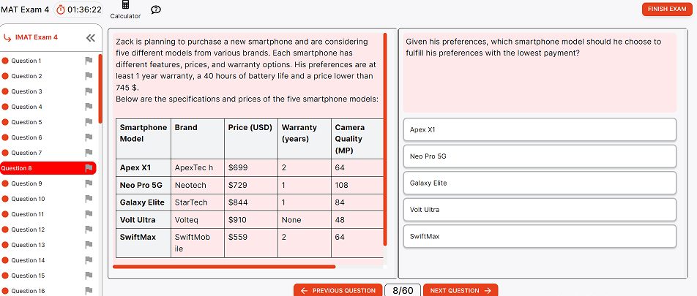The image size is (697, 296).
Task: Go to Question 15
Action: click(28, 276)
